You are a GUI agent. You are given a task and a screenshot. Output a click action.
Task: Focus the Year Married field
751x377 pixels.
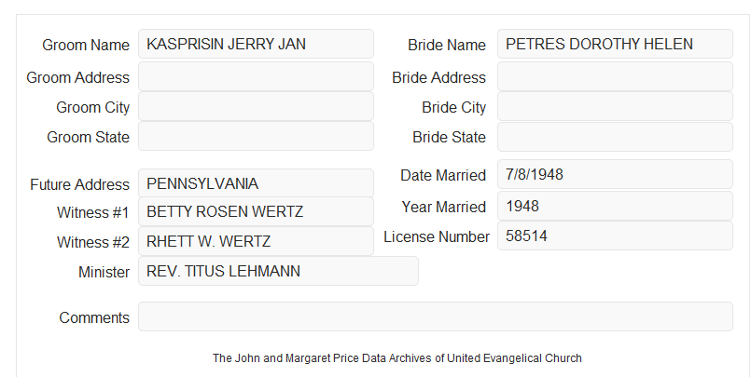click(615, 206)
